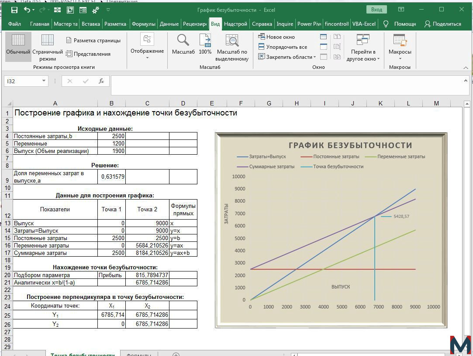Open the Данные tab
This screenshot has height=356, width=473.
[169, 24]
